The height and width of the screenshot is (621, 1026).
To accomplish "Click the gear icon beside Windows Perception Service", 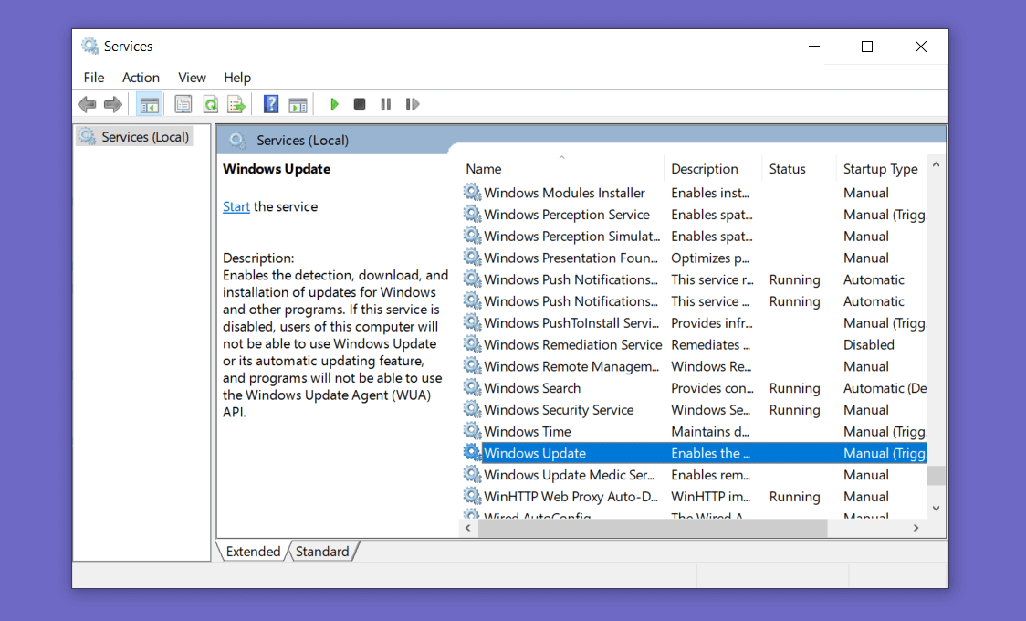I will [473, 214].
